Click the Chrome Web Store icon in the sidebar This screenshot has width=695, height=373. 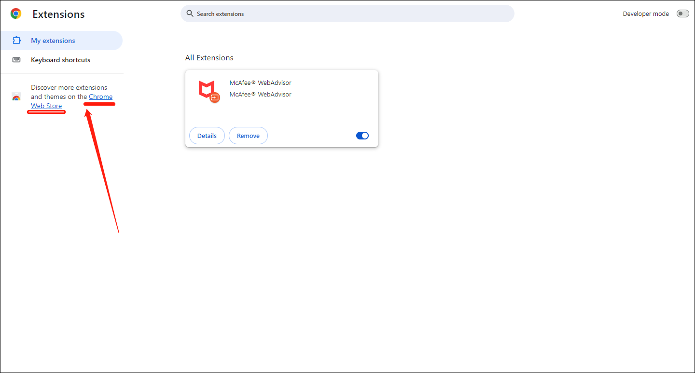click(x=16, y=97)
